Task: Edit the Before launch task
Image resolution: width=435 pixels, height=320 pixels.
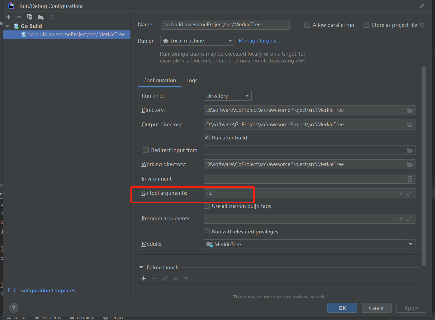Action: (165, 278)
